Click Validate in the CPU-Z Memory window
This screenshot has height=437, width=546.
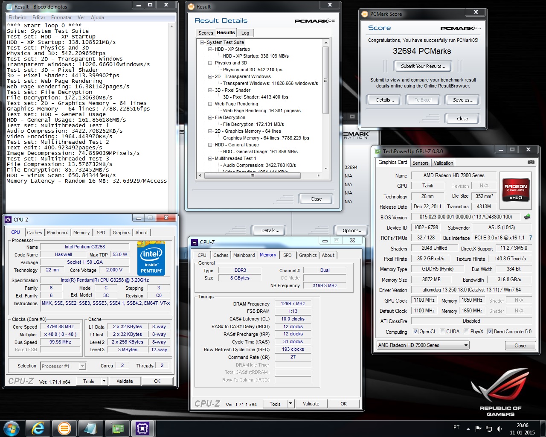click(x=311, y=404)
